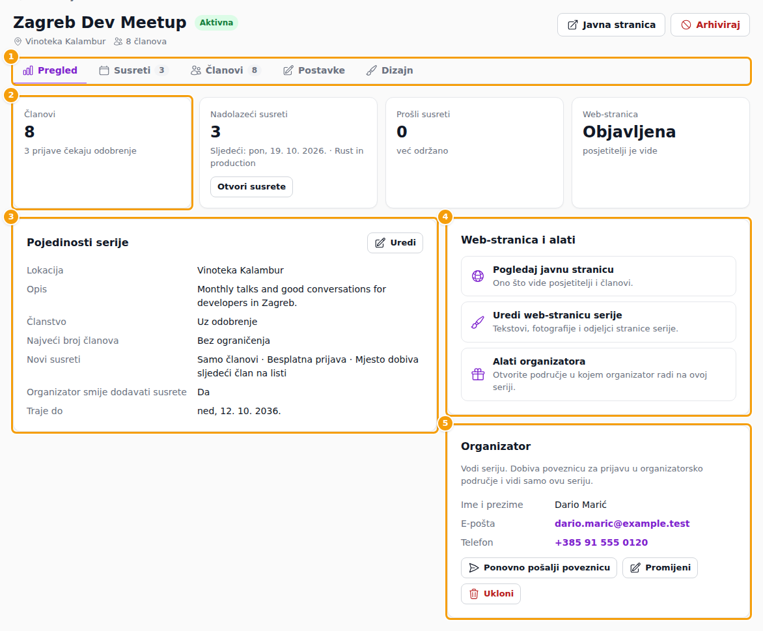Click the Zagreb Dev Meetup heading
This screenshot has height=631, width=763.
point(100,22)
